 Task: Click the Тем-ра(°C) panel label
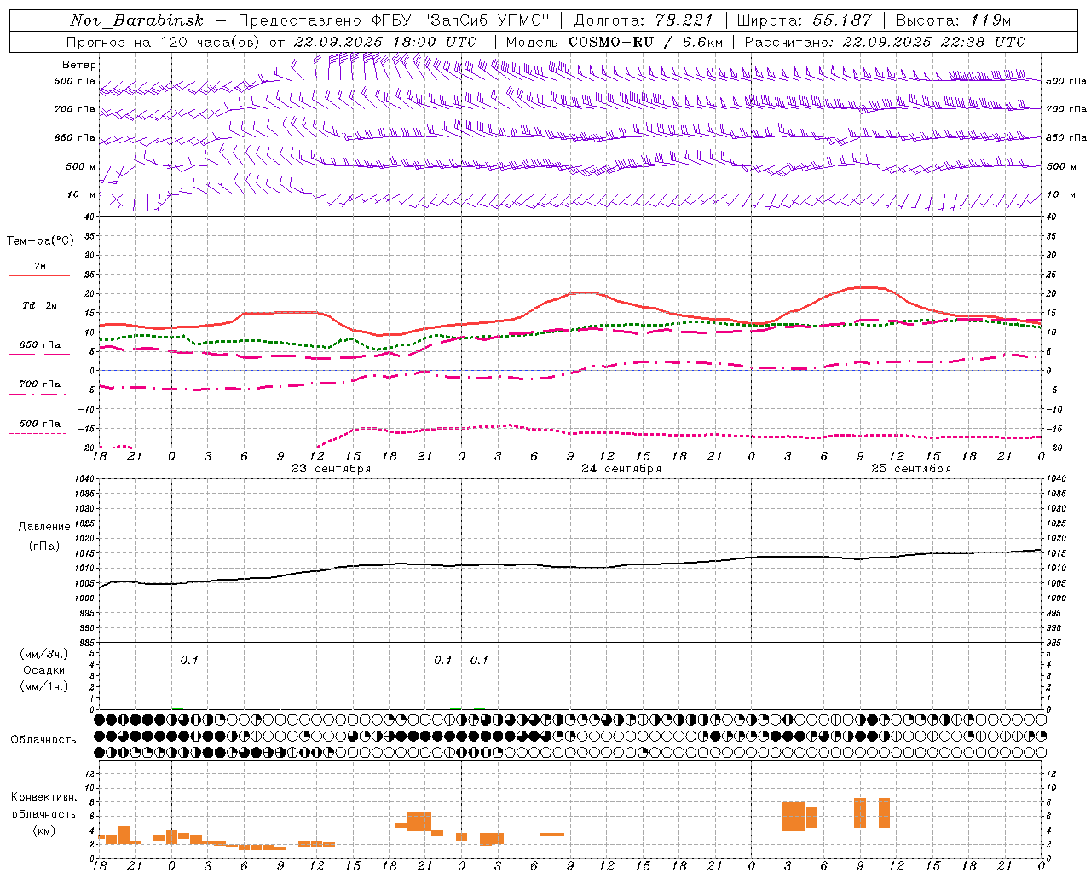(x=40, y=241)
